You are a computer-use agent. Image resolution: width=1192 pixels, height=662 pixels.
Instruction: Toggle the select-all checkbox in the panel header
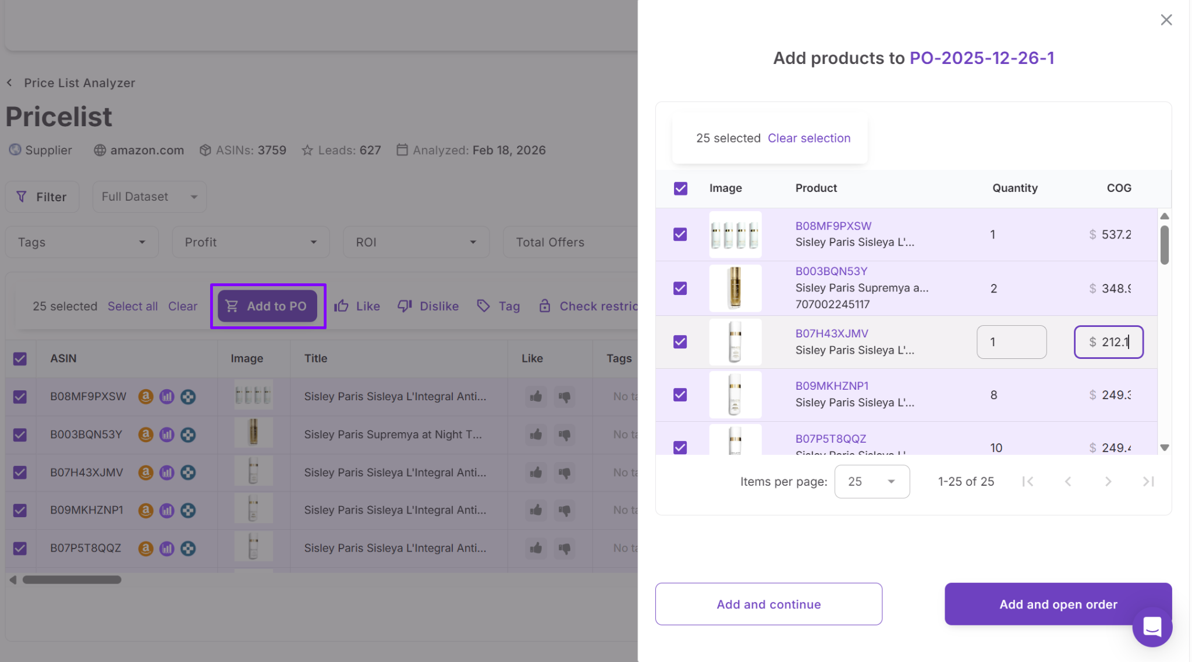679,188
